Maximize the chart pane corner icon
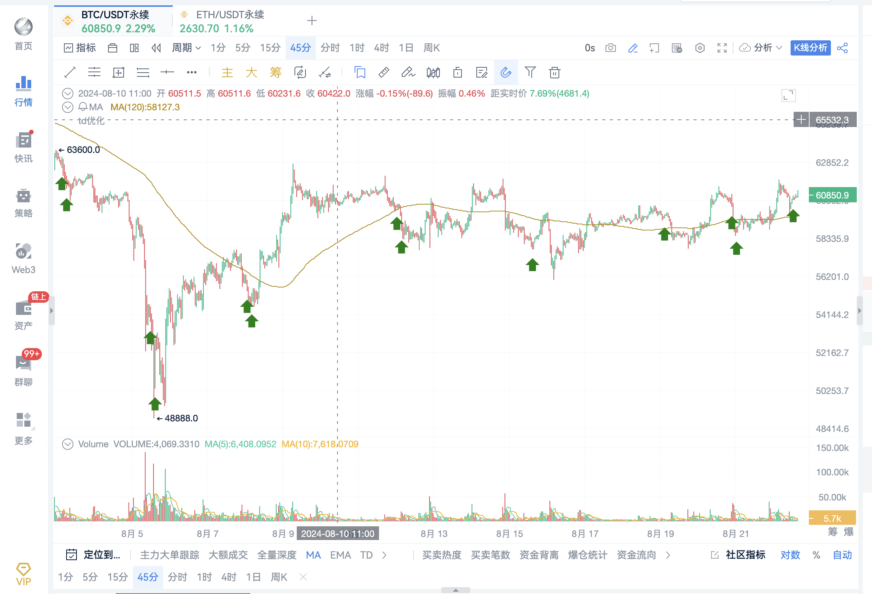The height and width of the screenshot is (594, 872). (789, 95)
